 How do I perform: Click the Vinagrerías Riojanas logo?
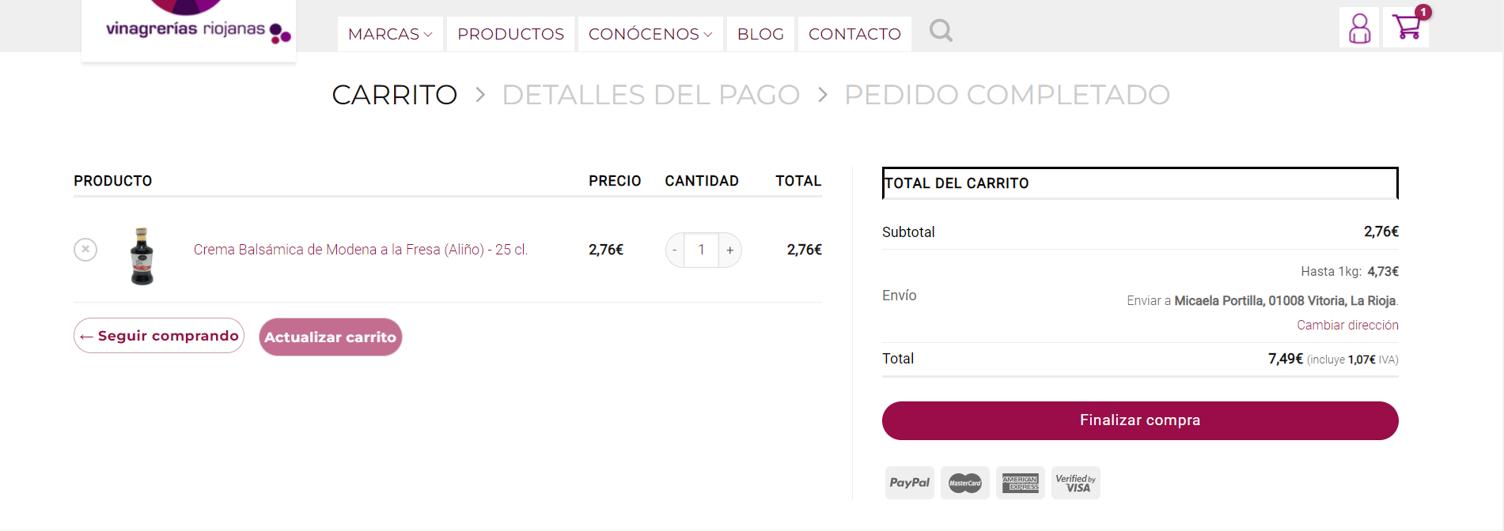(x=189, y=28)
